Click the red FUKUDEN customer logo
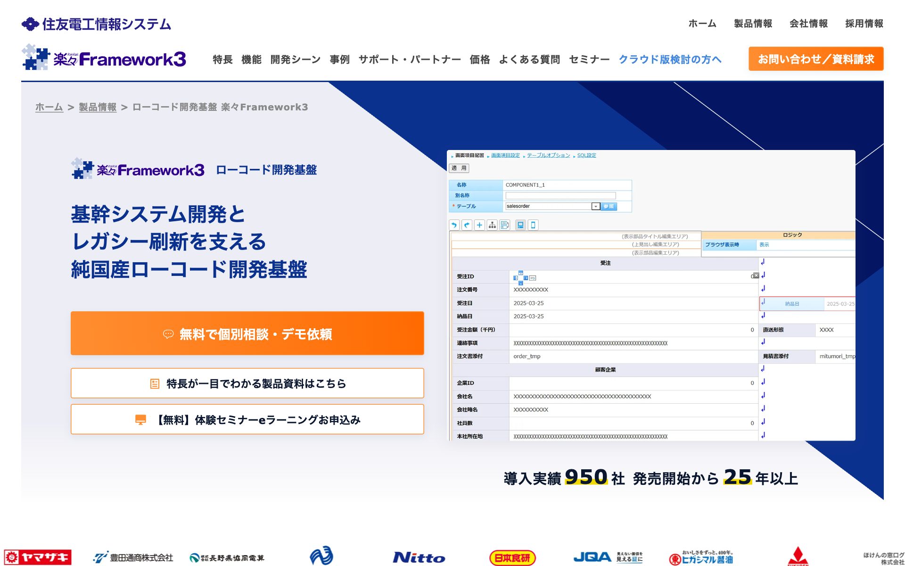905x566 pixels. coord(798,557)
